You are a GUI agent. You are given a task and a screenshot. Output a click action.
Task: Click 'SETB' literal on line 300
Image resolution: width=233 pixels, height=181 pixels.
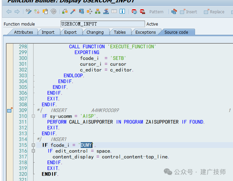pyautogui.click(x=118, y=58)
